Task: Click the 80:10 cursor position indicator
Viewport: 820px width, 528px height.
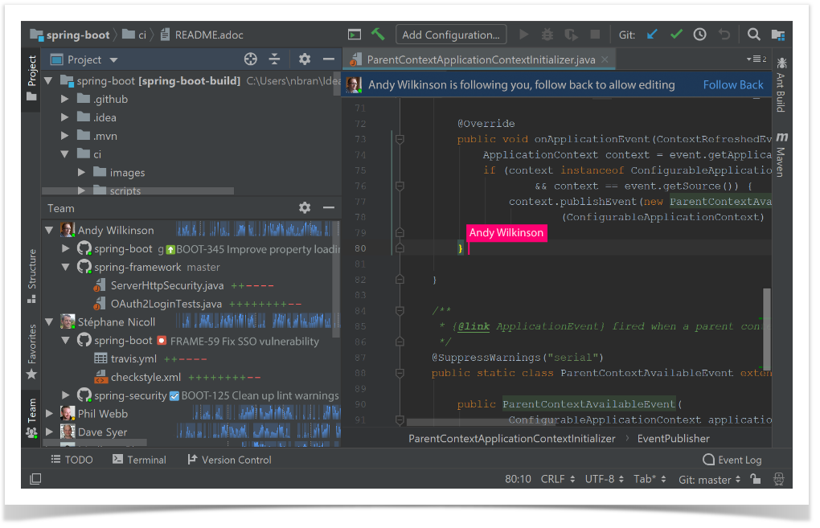Action: 518,479
